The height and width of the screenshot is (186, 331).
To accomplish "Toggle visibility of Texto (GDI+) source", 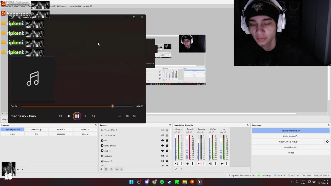I will pyautogui.click(x=162, y=135).
